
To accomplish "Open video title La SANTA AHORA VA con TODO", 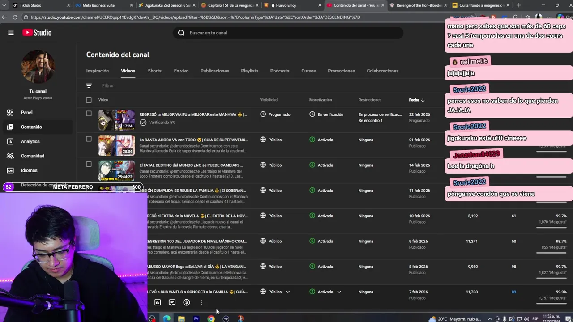I will [x=193, y=140].
